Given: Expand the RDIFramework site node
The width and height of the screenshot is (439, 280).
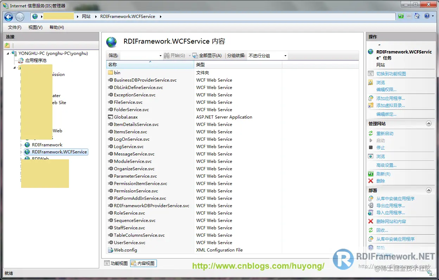Looking at the screenshot, I should coord(21,145).
